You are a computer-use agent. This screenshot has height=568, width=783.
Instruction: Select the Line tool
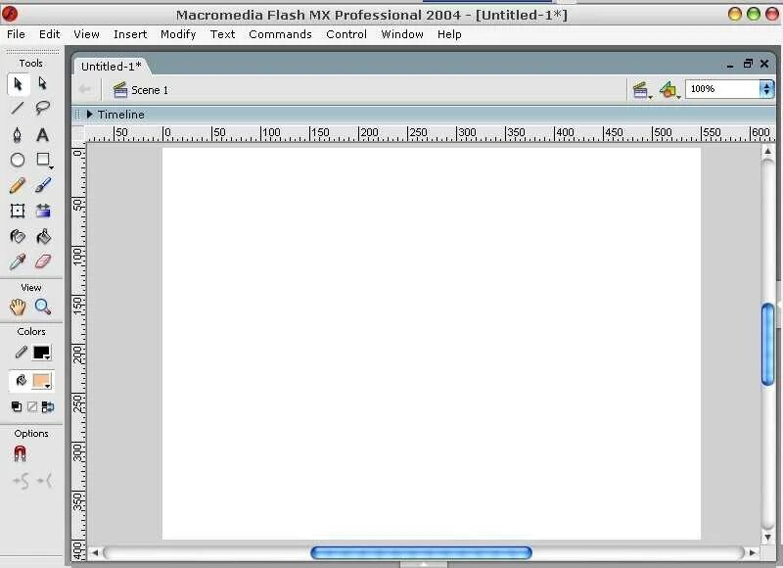click(18, 108)
